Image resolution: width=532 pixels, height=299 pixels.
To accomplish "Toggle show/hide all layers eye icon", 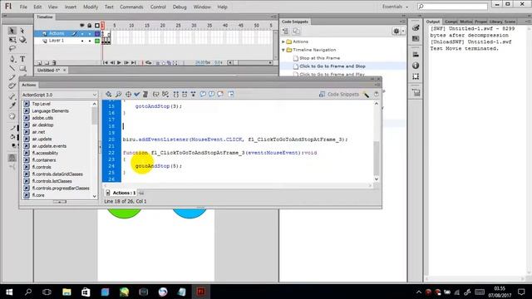I will click(82, 26).
